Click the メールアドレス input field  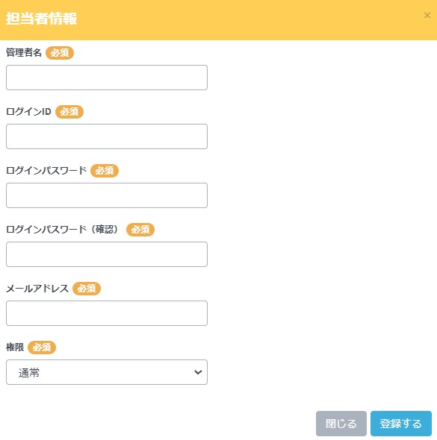click(x=107, y=313)
